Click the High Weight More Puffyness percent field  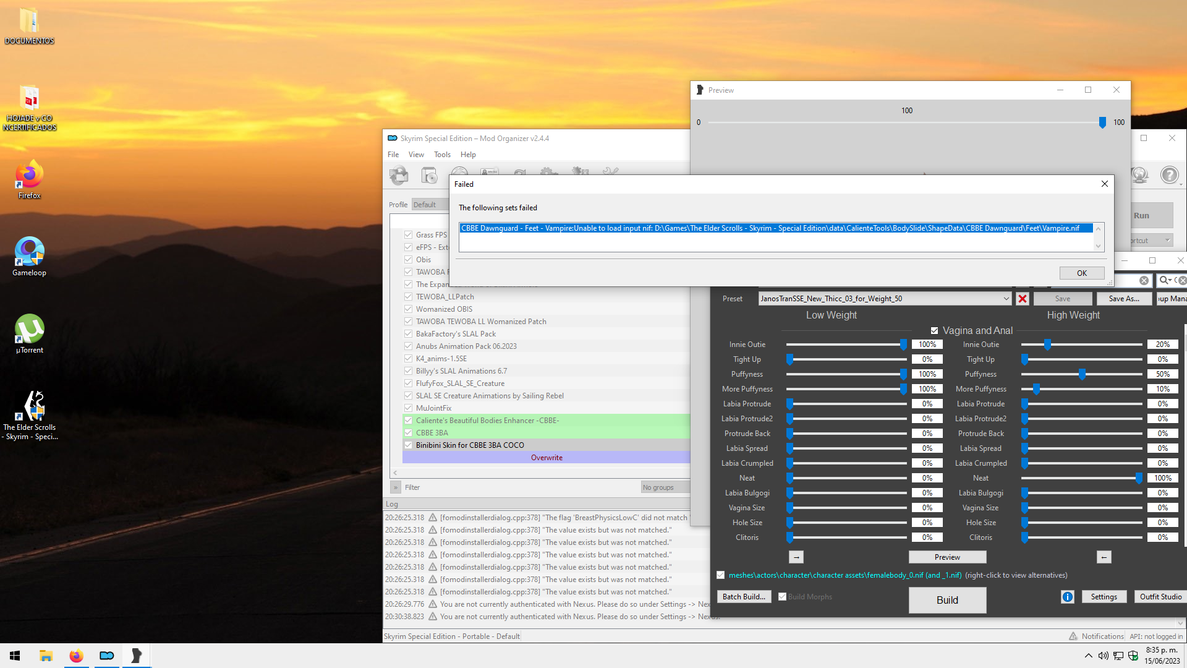tap(1162, 389)
